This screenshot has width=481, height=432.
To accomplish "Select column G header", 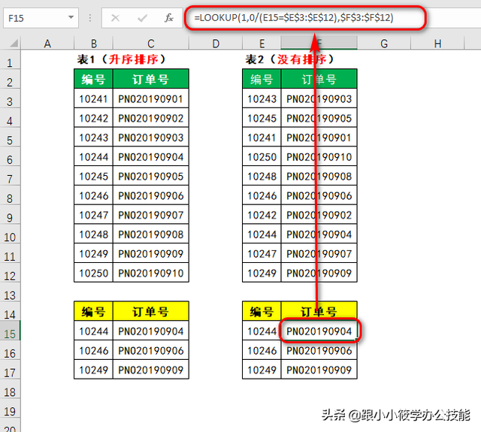I will pos(384,44).
